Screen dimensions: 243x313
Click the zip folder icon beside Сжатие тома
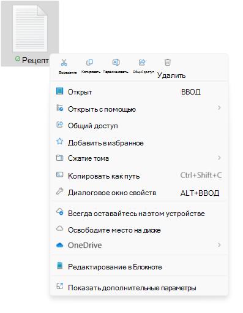[x=59, y=158]
